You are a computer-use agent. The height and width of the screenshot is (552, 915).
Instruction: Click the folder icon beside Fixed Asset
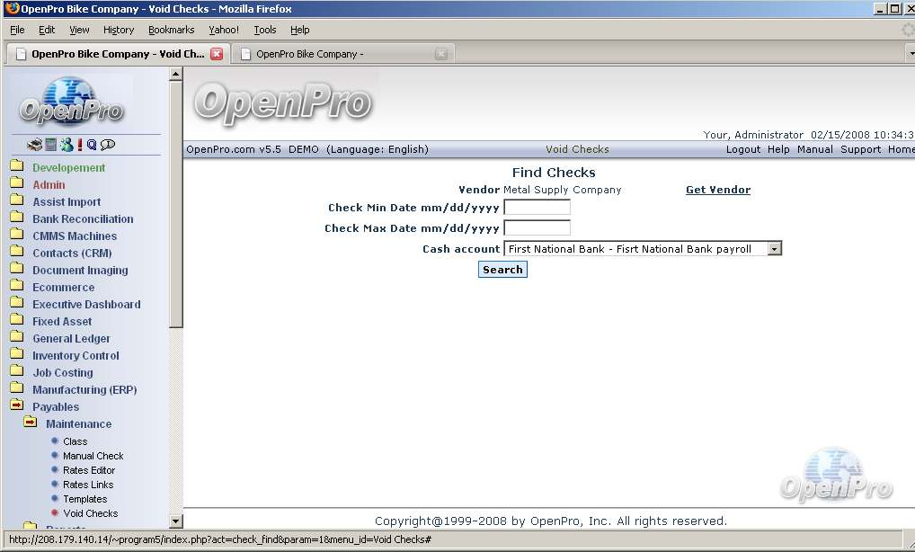tap(17, 320)
